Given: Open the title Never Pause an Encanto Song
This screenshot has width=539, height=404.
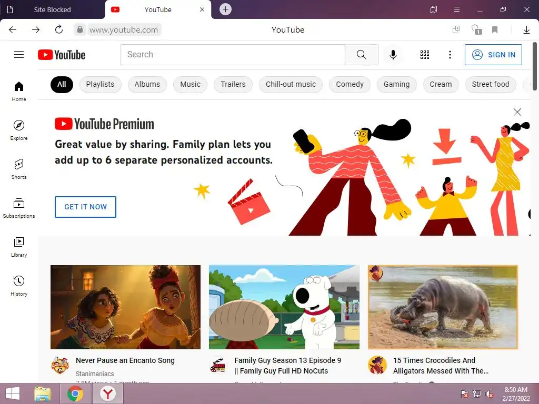Looking at the screenshot, I should (125, 360).
